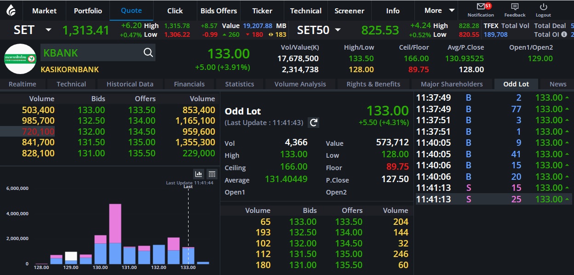
Task: Open the More menu dropdown
Action: tap(440, 11)
